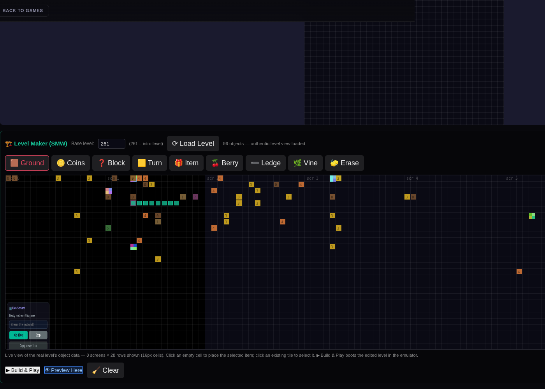Click the brown 1 tile directly below a 0 tile

[158, 222]
